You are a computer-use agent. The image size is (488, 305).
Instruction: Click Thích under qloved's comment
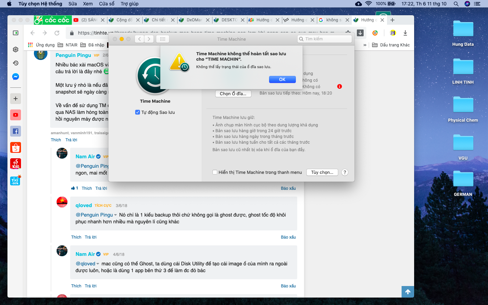[76, 237]
